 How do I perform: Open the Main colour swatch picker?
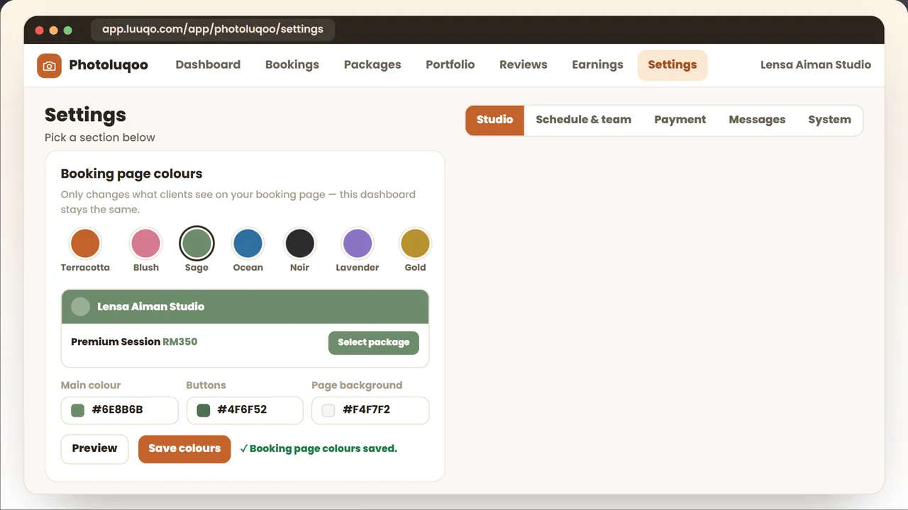(x=77, y=410)
